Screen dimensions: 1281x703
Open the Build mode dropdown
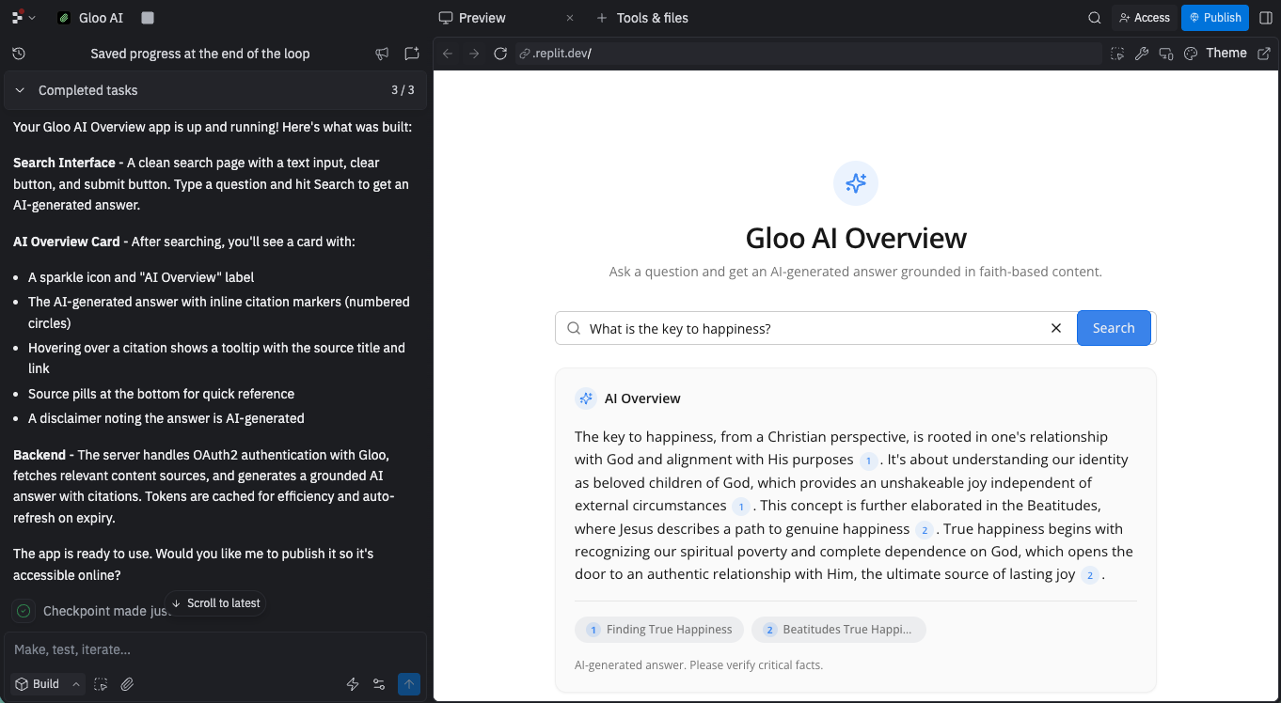(x=48, y=684)
